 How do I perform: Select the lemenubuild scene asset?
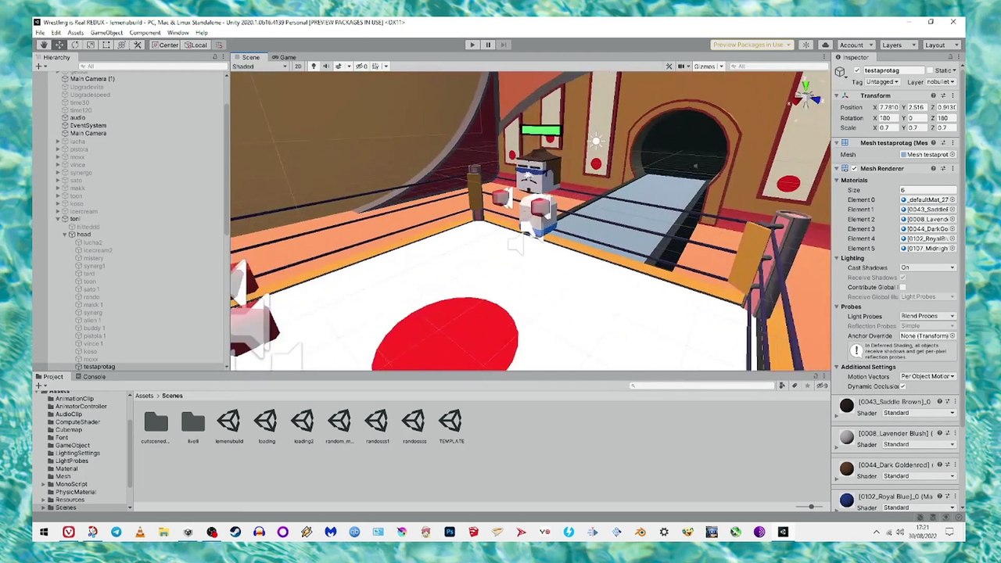pos(229,428)
